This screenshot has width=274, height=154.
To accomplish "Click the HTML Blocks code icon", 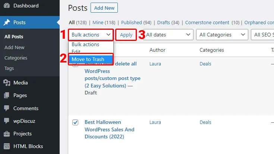I will [x=7, y=146].
